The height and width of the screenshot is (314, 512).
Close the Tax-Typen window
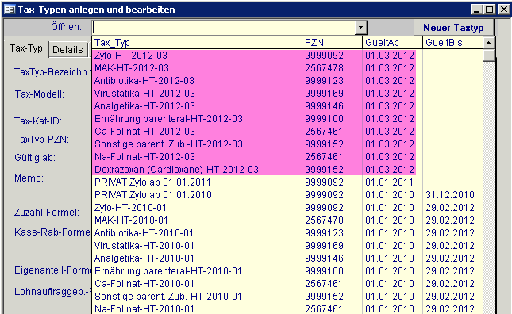[504, 10]
